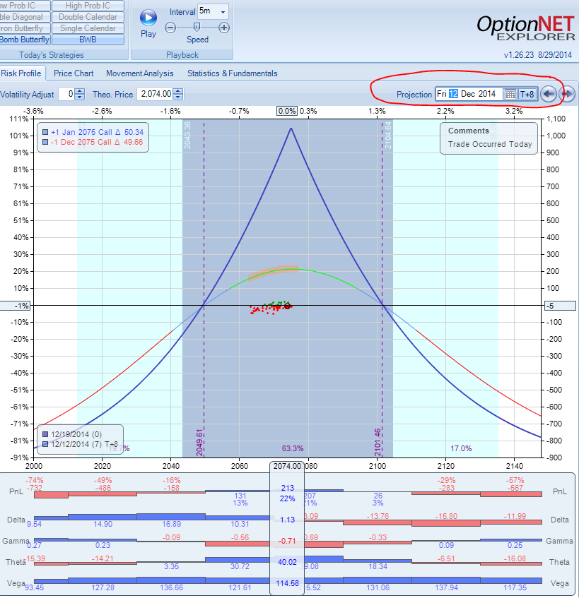Click the -732 PnL value

(x=35, y=488)
